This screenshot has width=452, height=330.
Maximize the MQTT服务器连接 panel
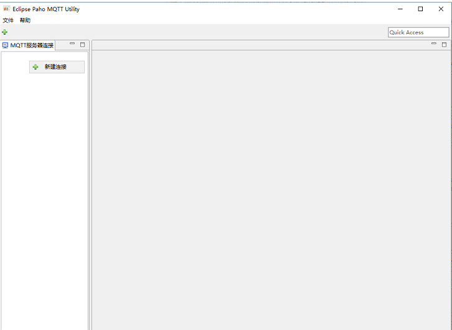point(82,45)
